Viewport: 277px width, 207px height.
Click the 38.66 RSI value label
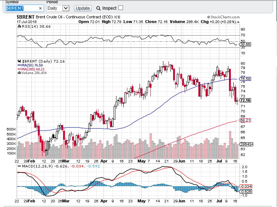[x=245, y=44]
